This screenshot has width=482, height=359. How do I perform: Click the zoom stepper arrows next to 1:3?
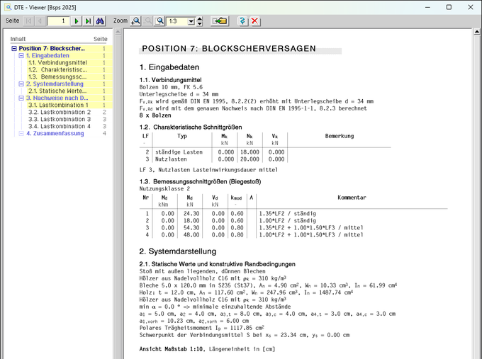point(201,21)
